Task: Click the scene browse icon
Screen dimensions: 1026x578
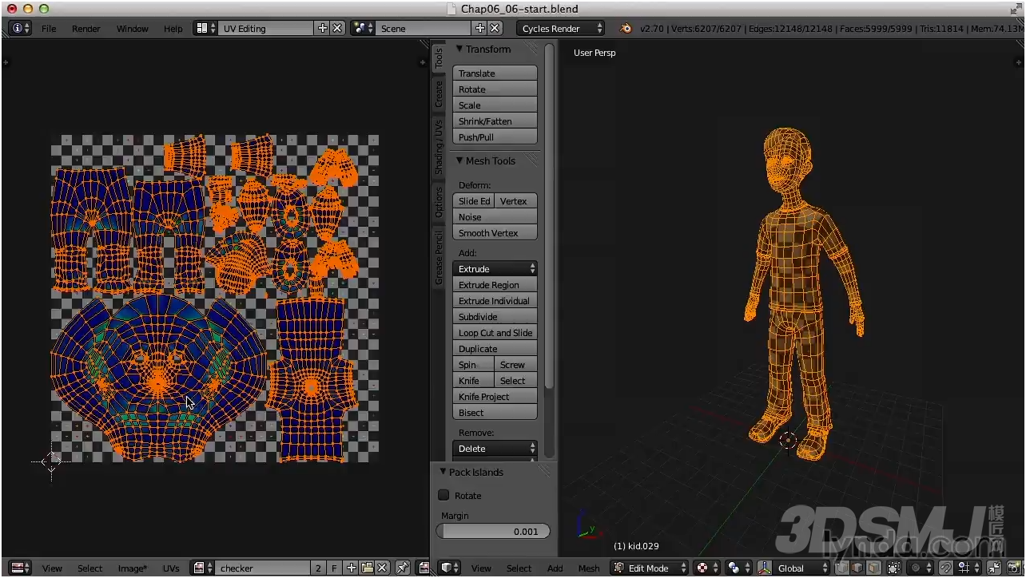Action: coord(364,28)
